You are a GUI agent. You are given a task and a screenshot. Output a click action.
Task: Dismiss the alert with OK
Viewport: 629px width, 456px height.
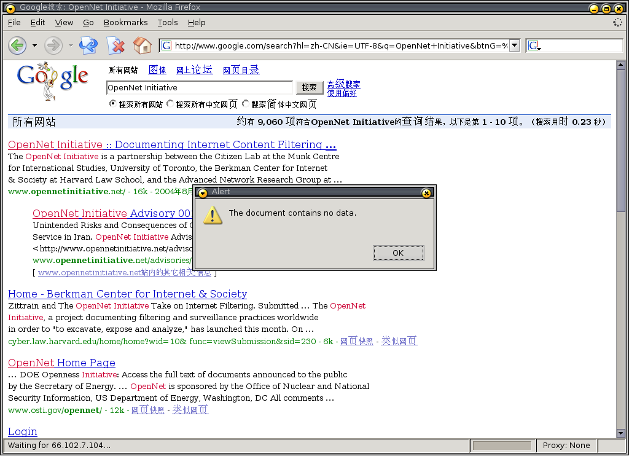pyautogui.click(x=398, y=253)
